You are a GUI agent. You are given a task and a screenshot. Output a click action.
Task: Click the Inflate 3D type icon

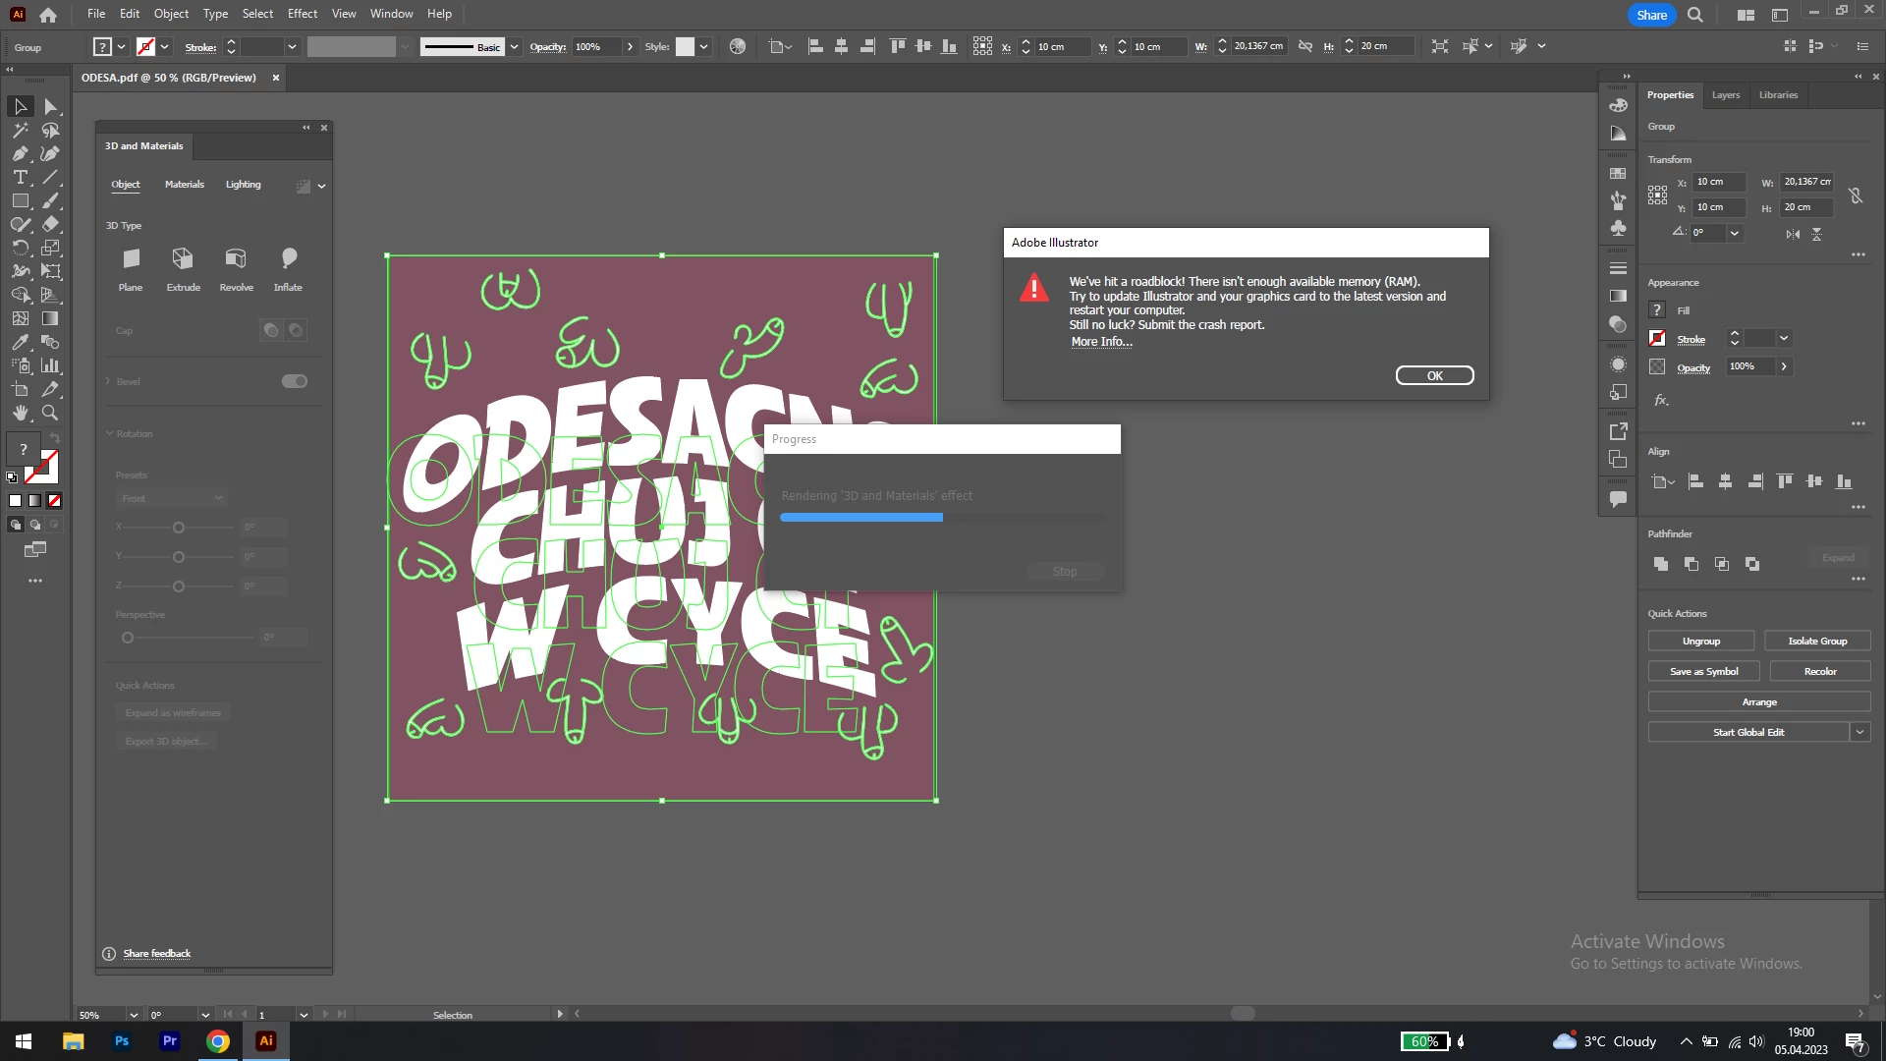[288, 259]
